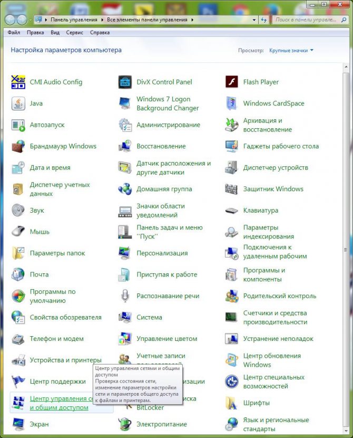Click the Центр поддержки flag icon
353x438 pixels.
tap(18, 382)
